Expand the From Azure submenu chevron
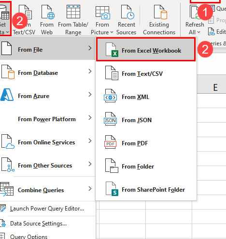 pyautogui.click(x=90, y=95)
